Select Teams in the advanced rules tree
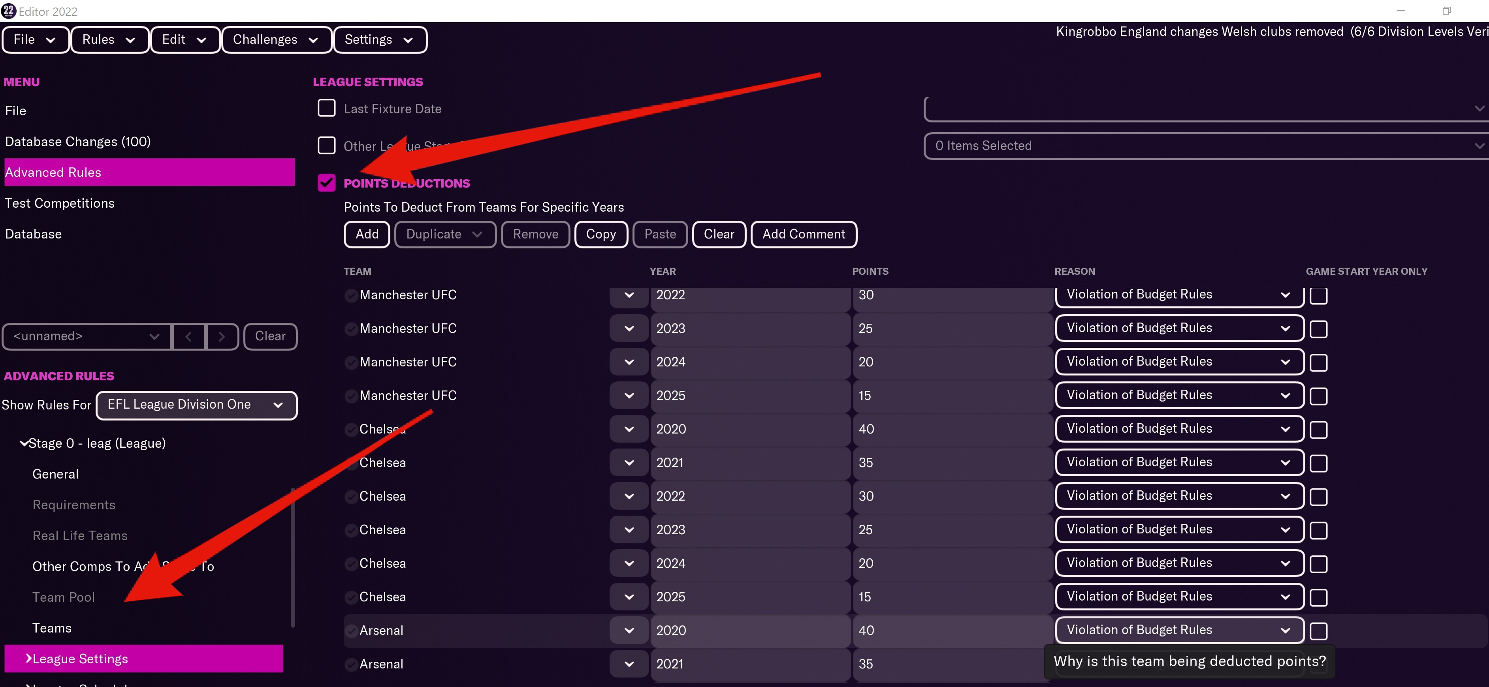Screen dimensions: 1489x687 (x=52, y=628)
